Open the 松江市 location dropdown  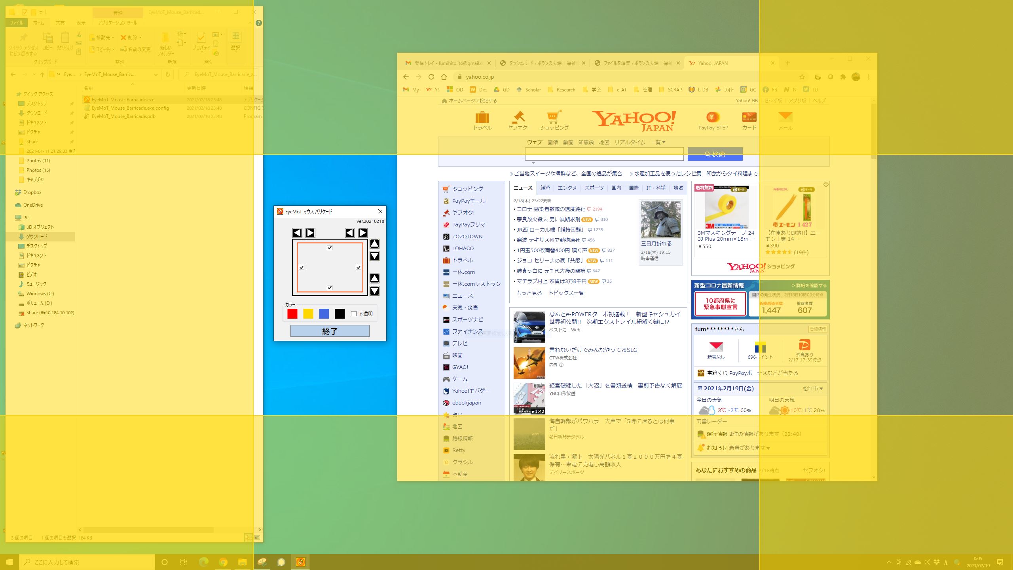813,388
